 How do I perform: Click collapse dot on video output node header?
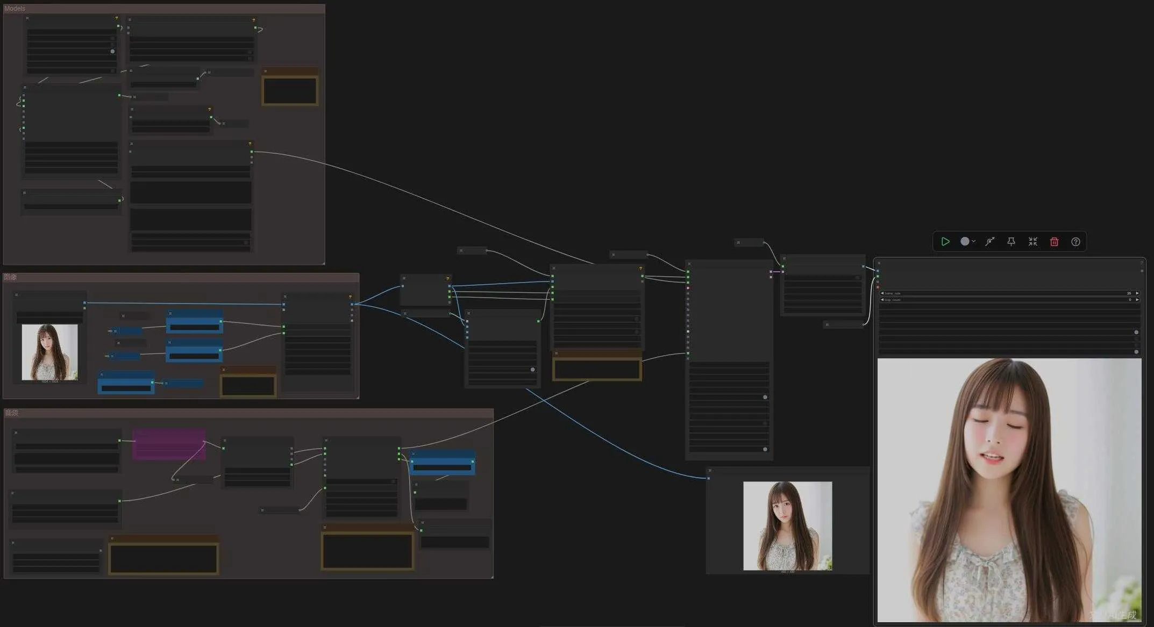coord(879,263)
